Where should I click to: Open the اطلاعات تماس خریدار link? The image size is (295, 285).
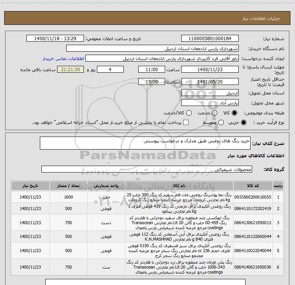pyautogui.click(x=63, y=59)
